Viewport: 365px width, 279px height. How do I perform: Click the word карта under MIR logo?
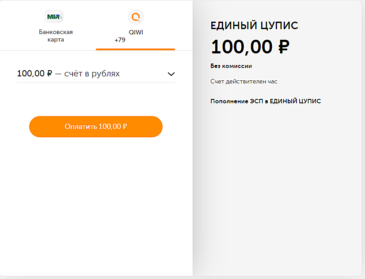pos(56,40)
